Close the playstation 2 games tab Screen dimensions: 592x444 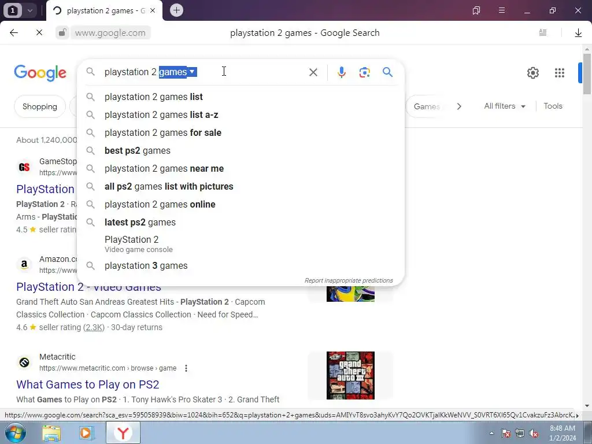[153, 10]
